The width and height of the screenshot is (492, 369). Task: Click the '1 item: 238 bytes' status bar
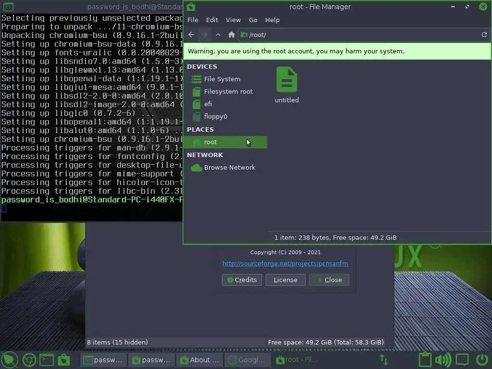[x=335, y=237]
